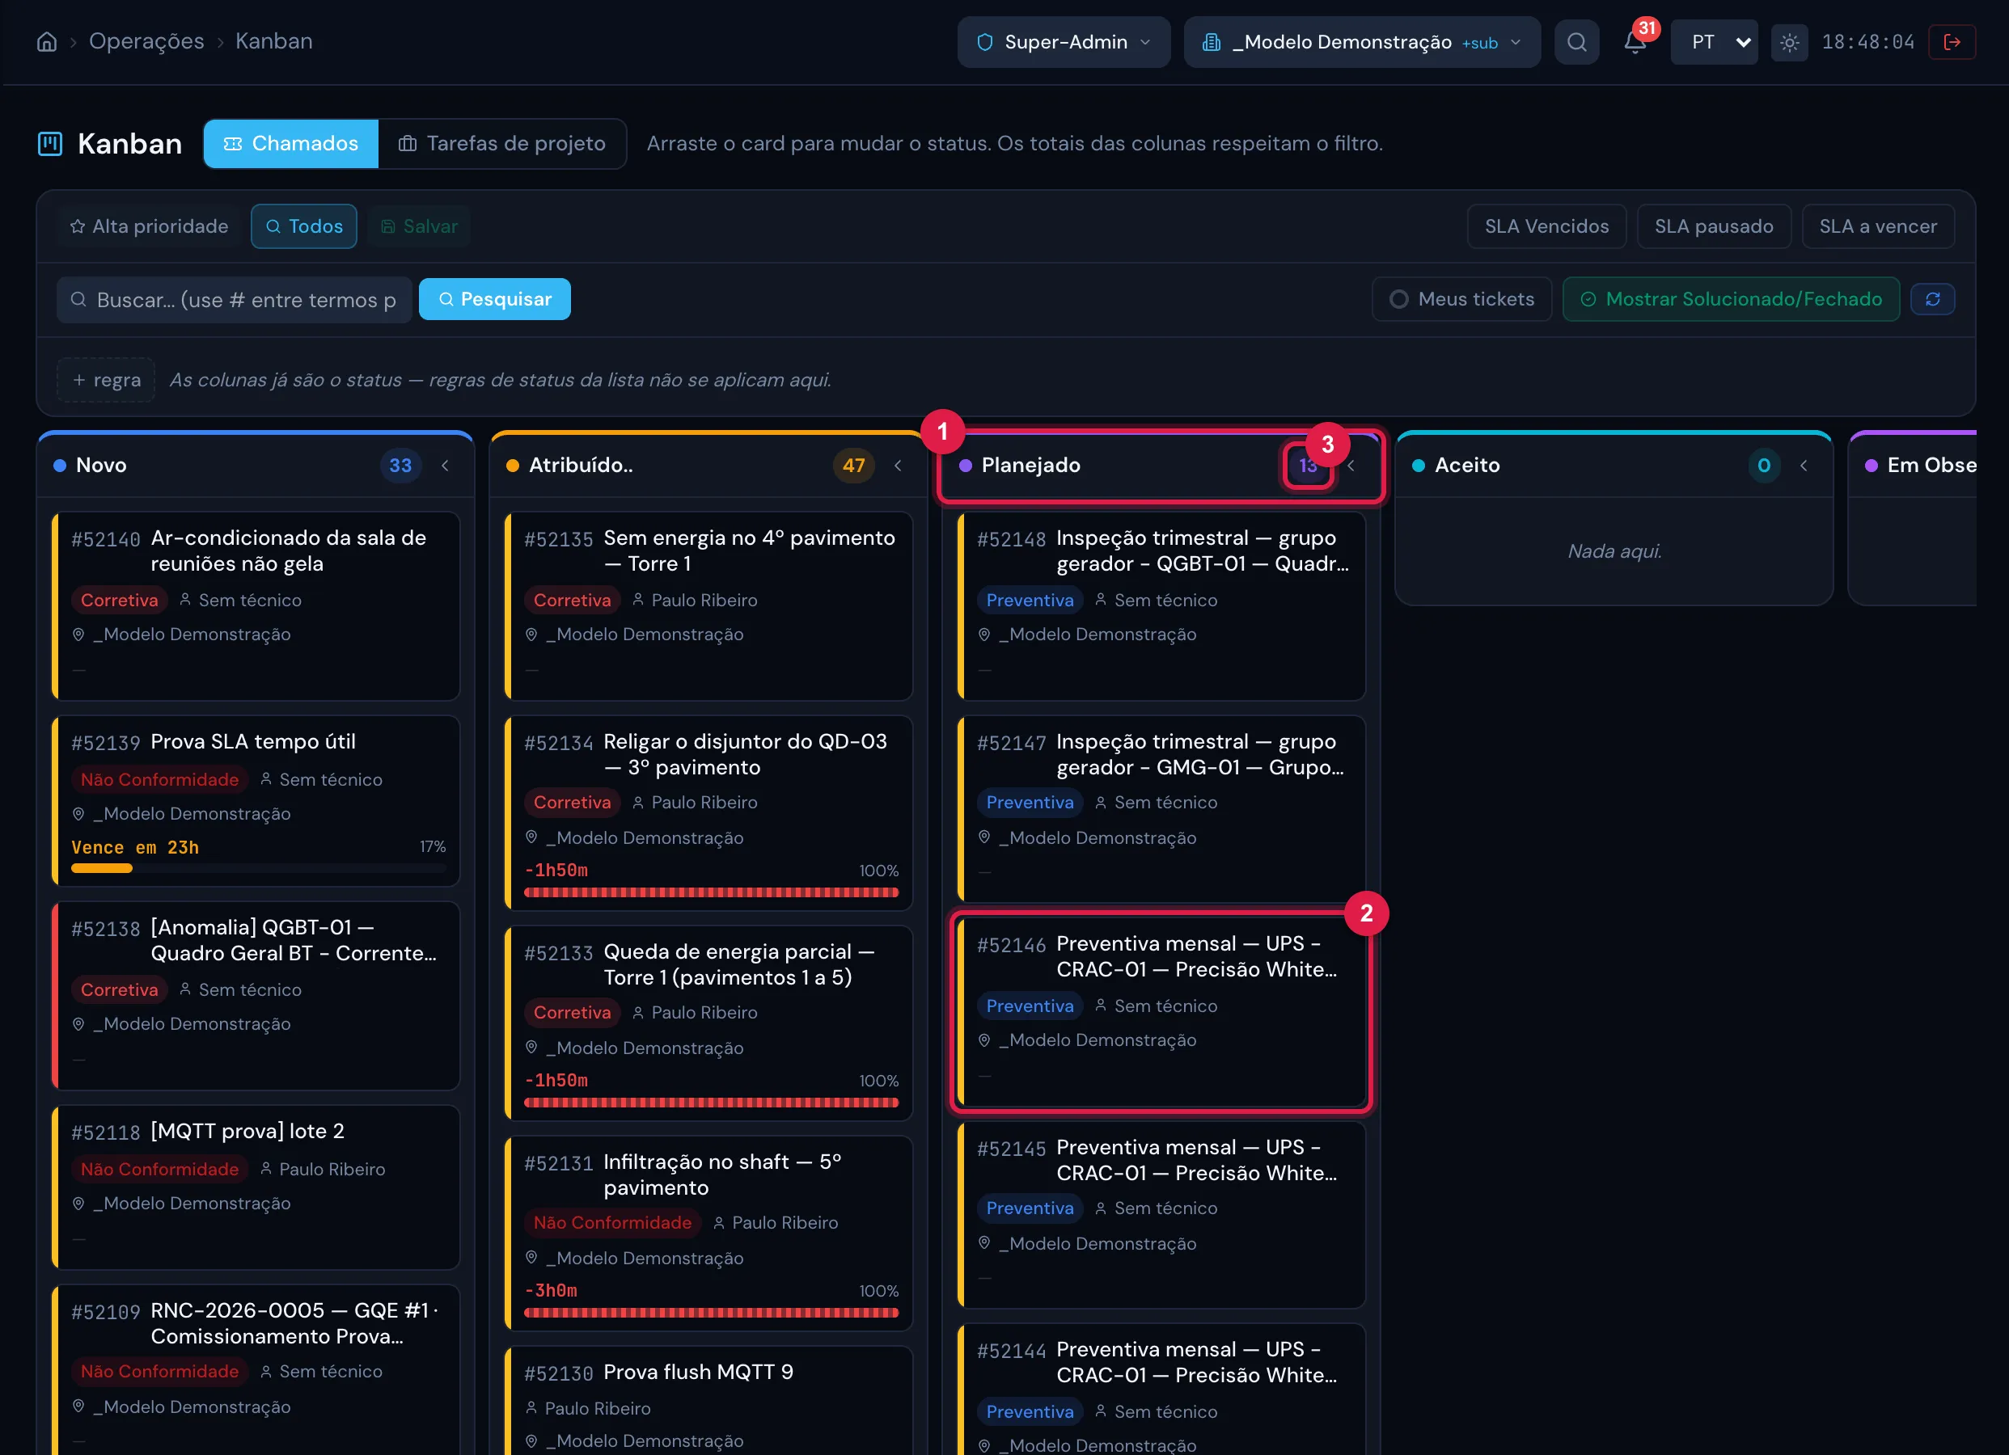Click location icon on #52118 card

pos(78,1204)
